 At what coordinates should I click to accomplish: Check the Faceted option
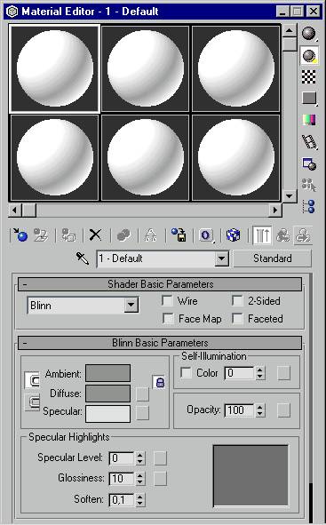(x=237, y=318)
